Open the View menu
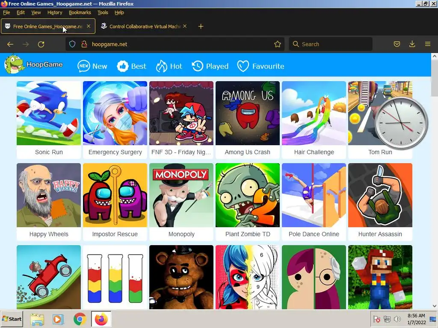The height and width of the screenshot is (328, 438). tap(36, 12)
